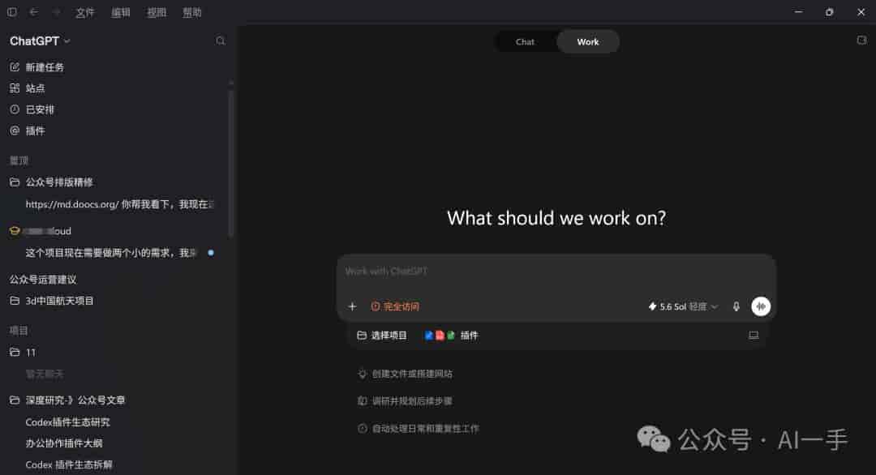Open the 视图 menu
Image resolution: width=876 pixels, height=475 pixels.
(157, 12)
